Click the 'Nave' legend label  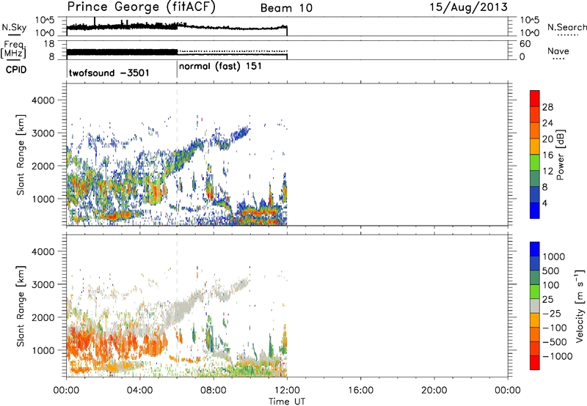[558, 51]
